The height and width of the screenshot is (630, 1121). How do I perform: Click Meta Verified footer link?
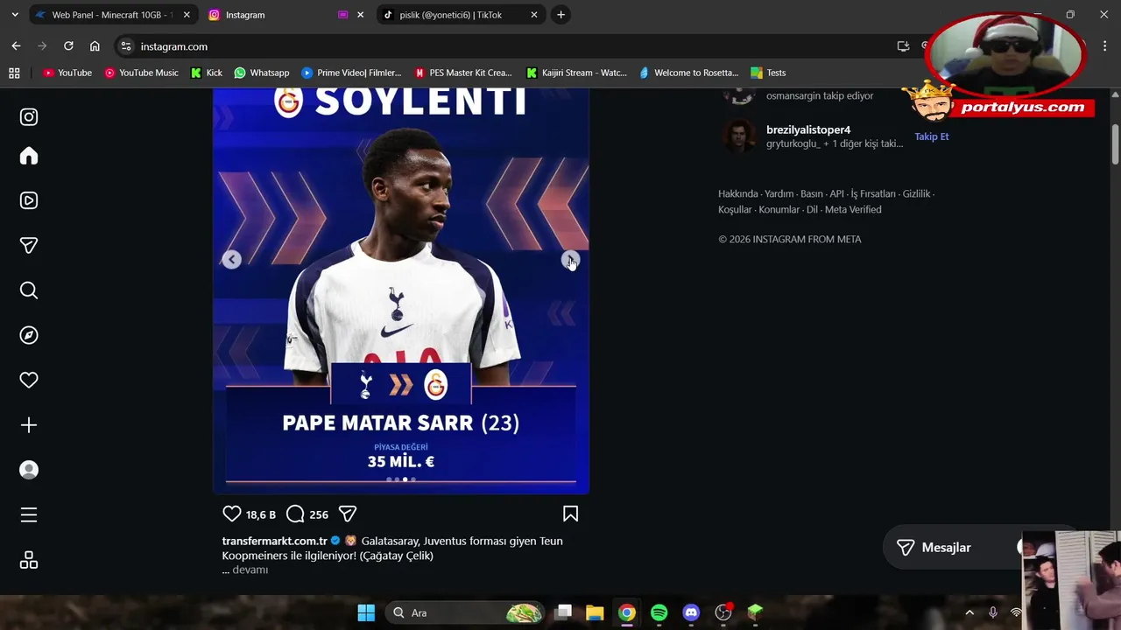click(853, 209)
